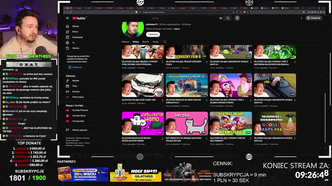Go back in the browser
This screenshot has width=332, height=186.
coord(65,12)
